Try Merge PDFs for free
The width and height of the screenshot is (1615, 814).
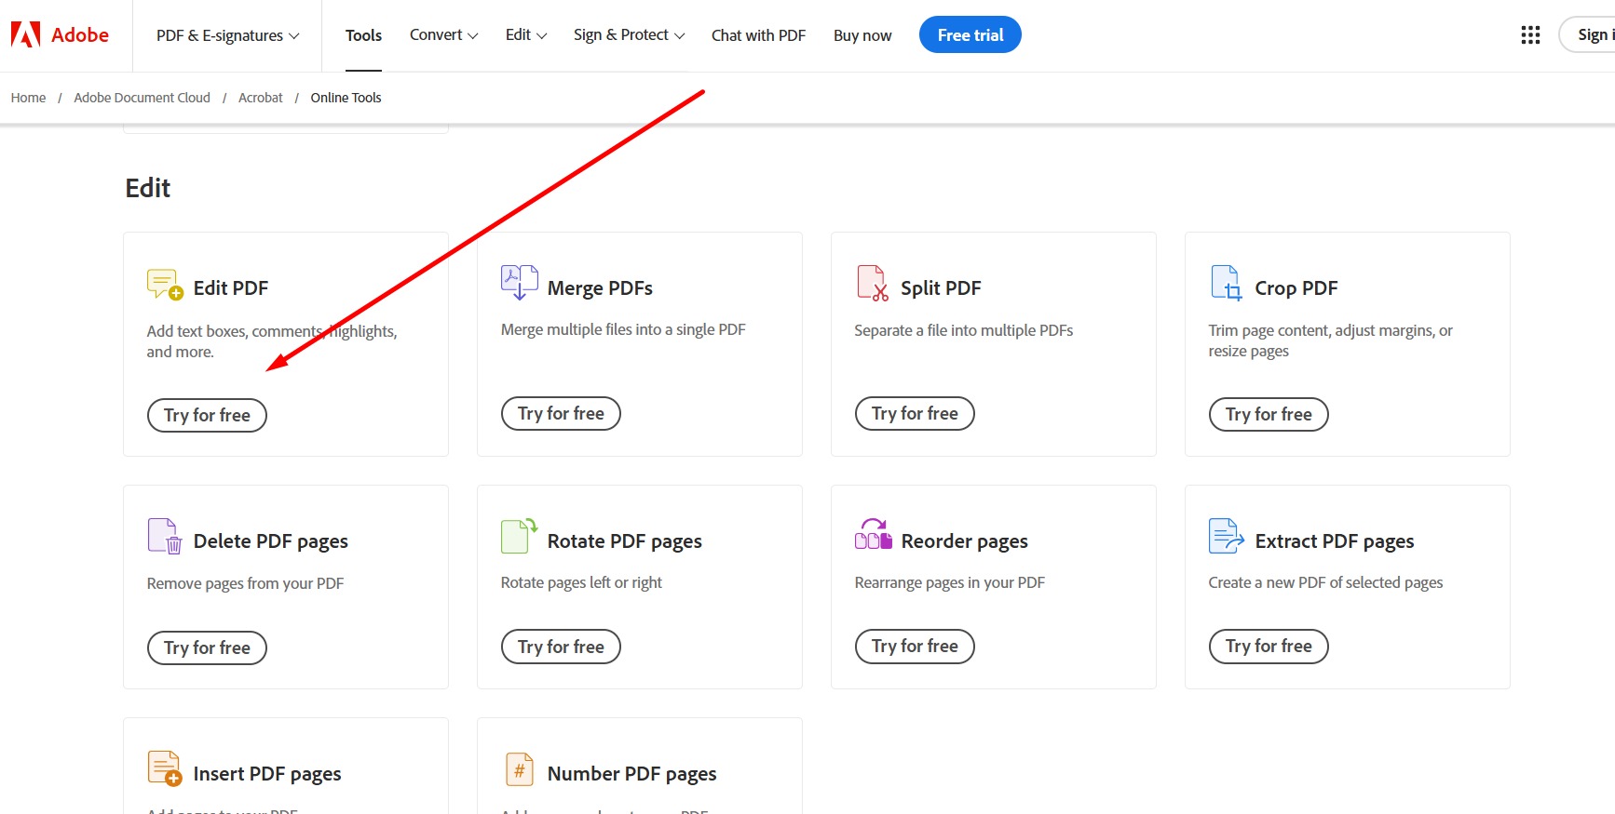pyautogui.click(x=561, y=413)
